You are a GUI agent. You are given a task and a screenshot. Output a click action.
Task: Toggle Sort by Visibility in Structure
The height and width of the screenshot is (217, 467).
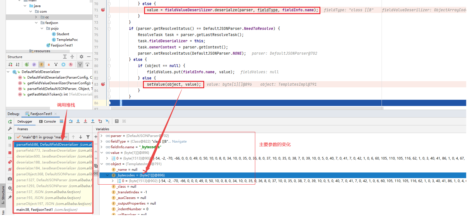[10, 65]
